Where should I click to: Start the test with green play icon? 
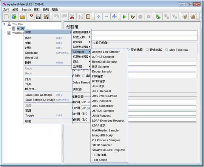(x=124, y=16)
